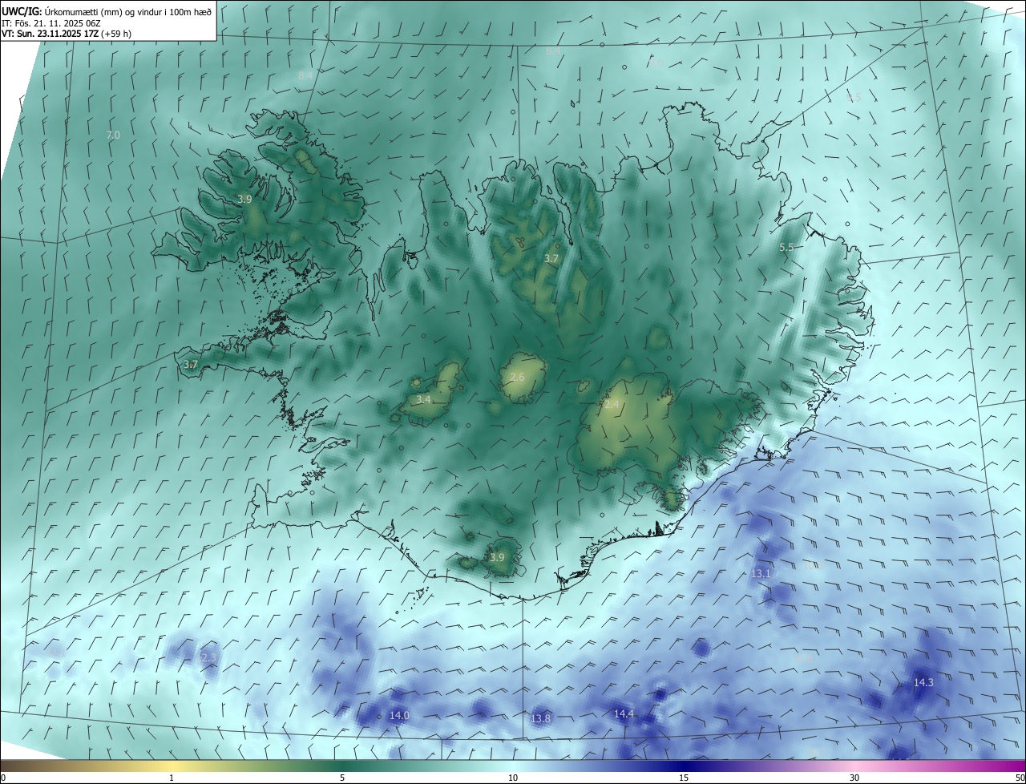Click the 3.9 value on Mýrdalsjökull glacier
The height and width of the screenshot is (784, 1026).
[x=497, y=557]
